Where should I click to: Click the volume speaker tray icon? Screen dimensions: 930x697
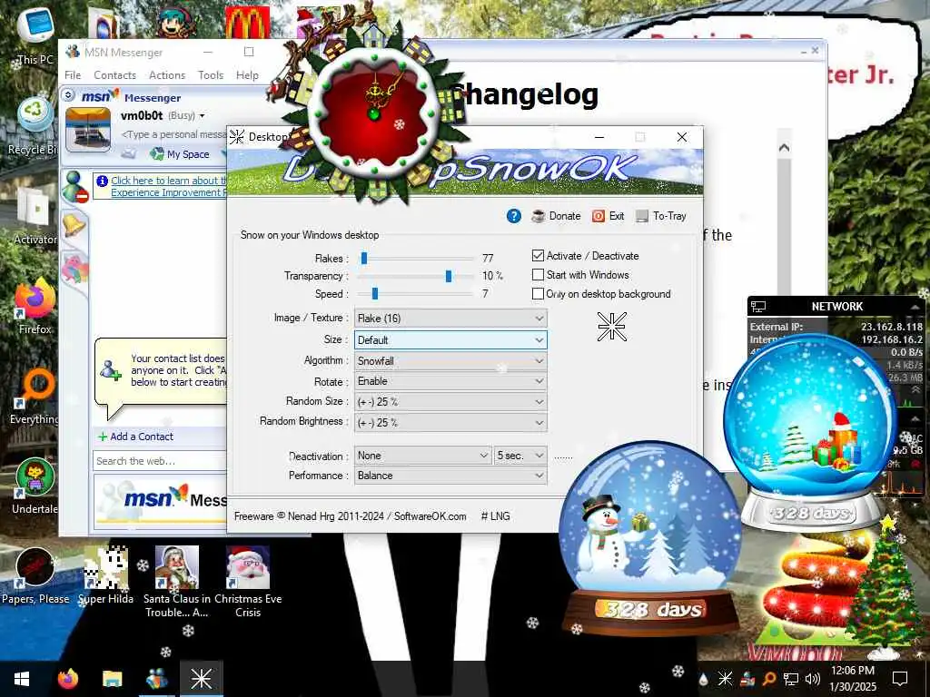813,679
